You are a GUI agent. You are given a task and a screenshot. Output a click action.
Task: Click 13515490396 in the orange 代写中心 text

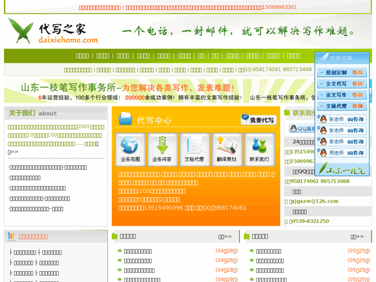point(163,208)
